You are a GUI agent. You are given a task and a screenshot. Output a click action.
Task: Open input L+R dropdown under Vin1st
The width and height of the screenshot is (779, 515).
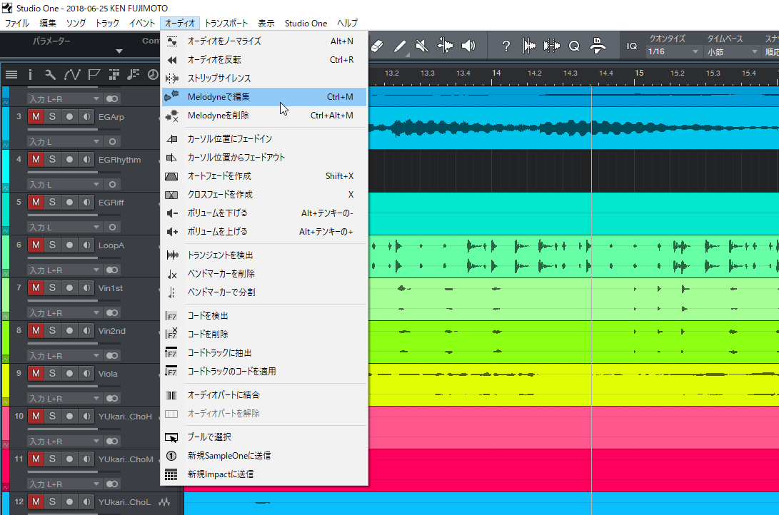(x=64, y=312)
